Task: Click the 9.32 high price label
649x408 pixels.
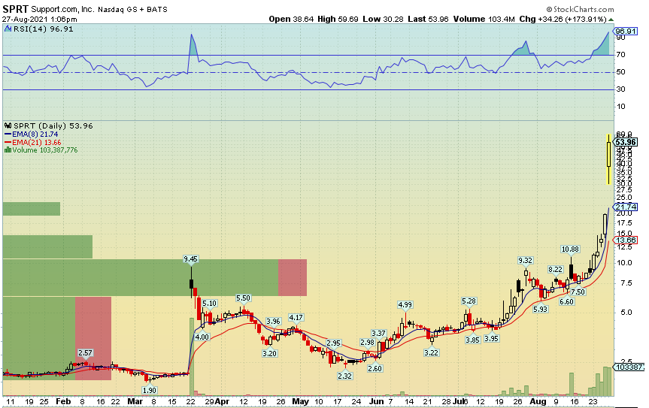Action: 525,261
